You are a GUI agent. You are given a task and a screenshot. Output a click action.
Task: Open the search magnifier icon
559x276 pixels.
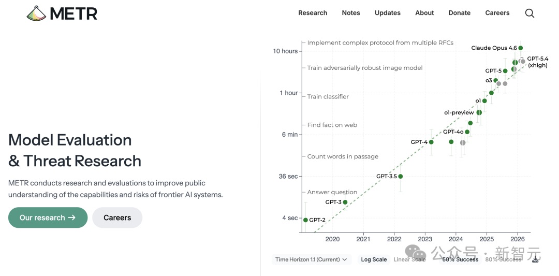point(529,13)
